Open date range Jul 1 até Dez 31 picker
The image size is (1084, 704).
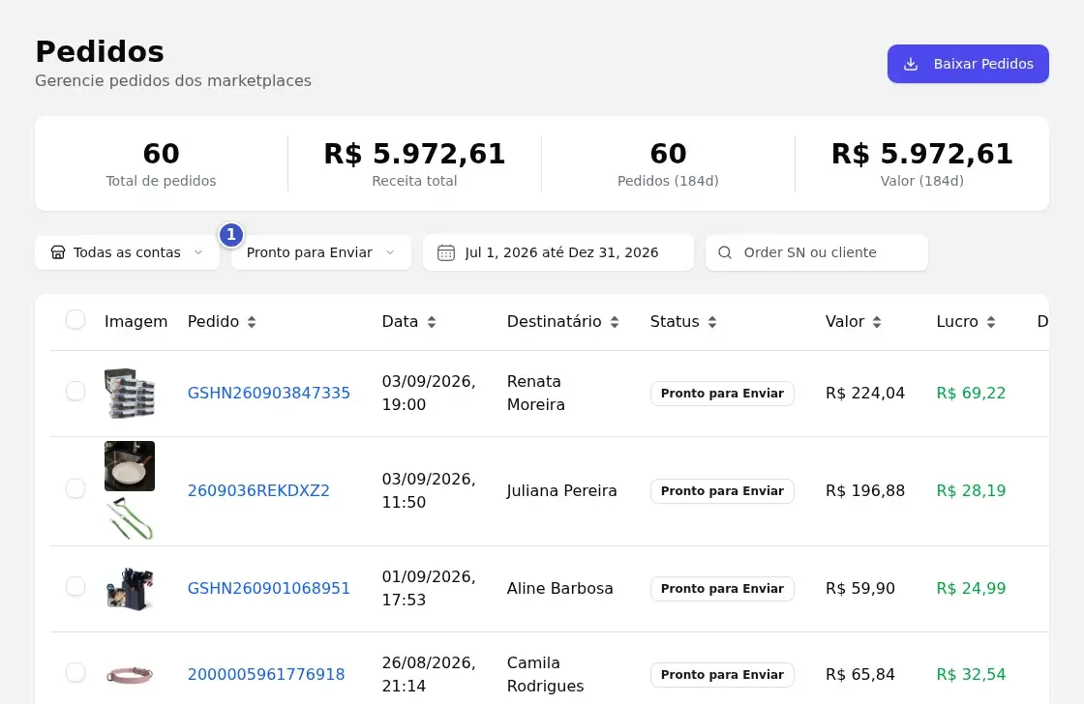557,252
